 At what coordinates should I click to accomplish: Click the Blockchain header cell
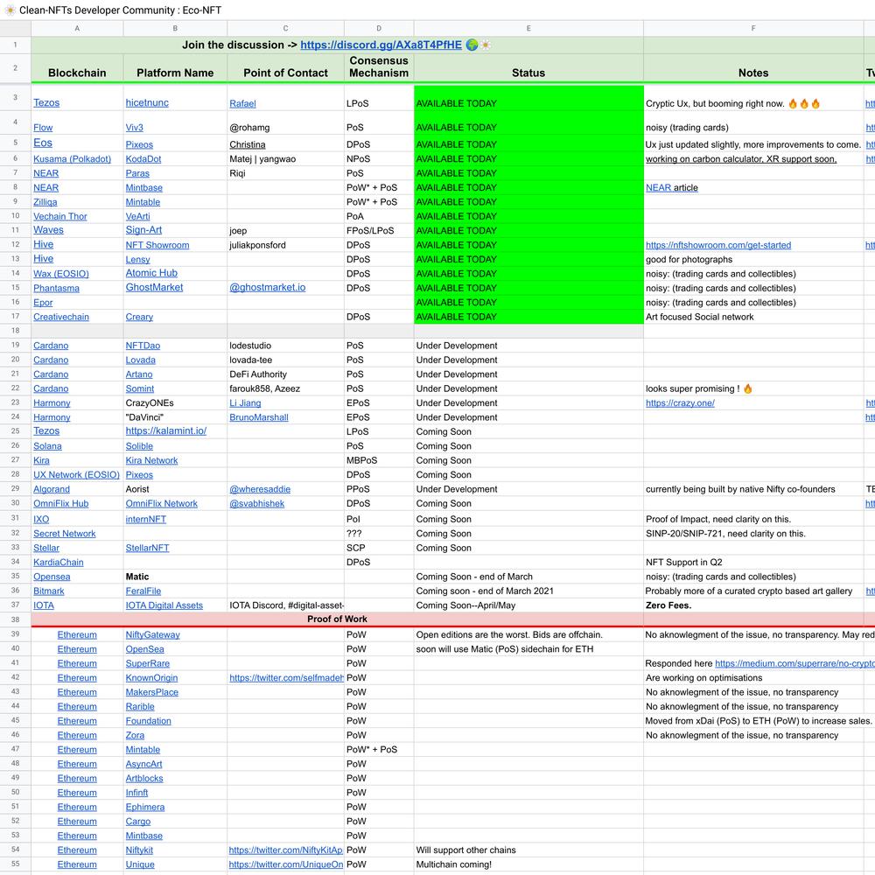point(77,68)
